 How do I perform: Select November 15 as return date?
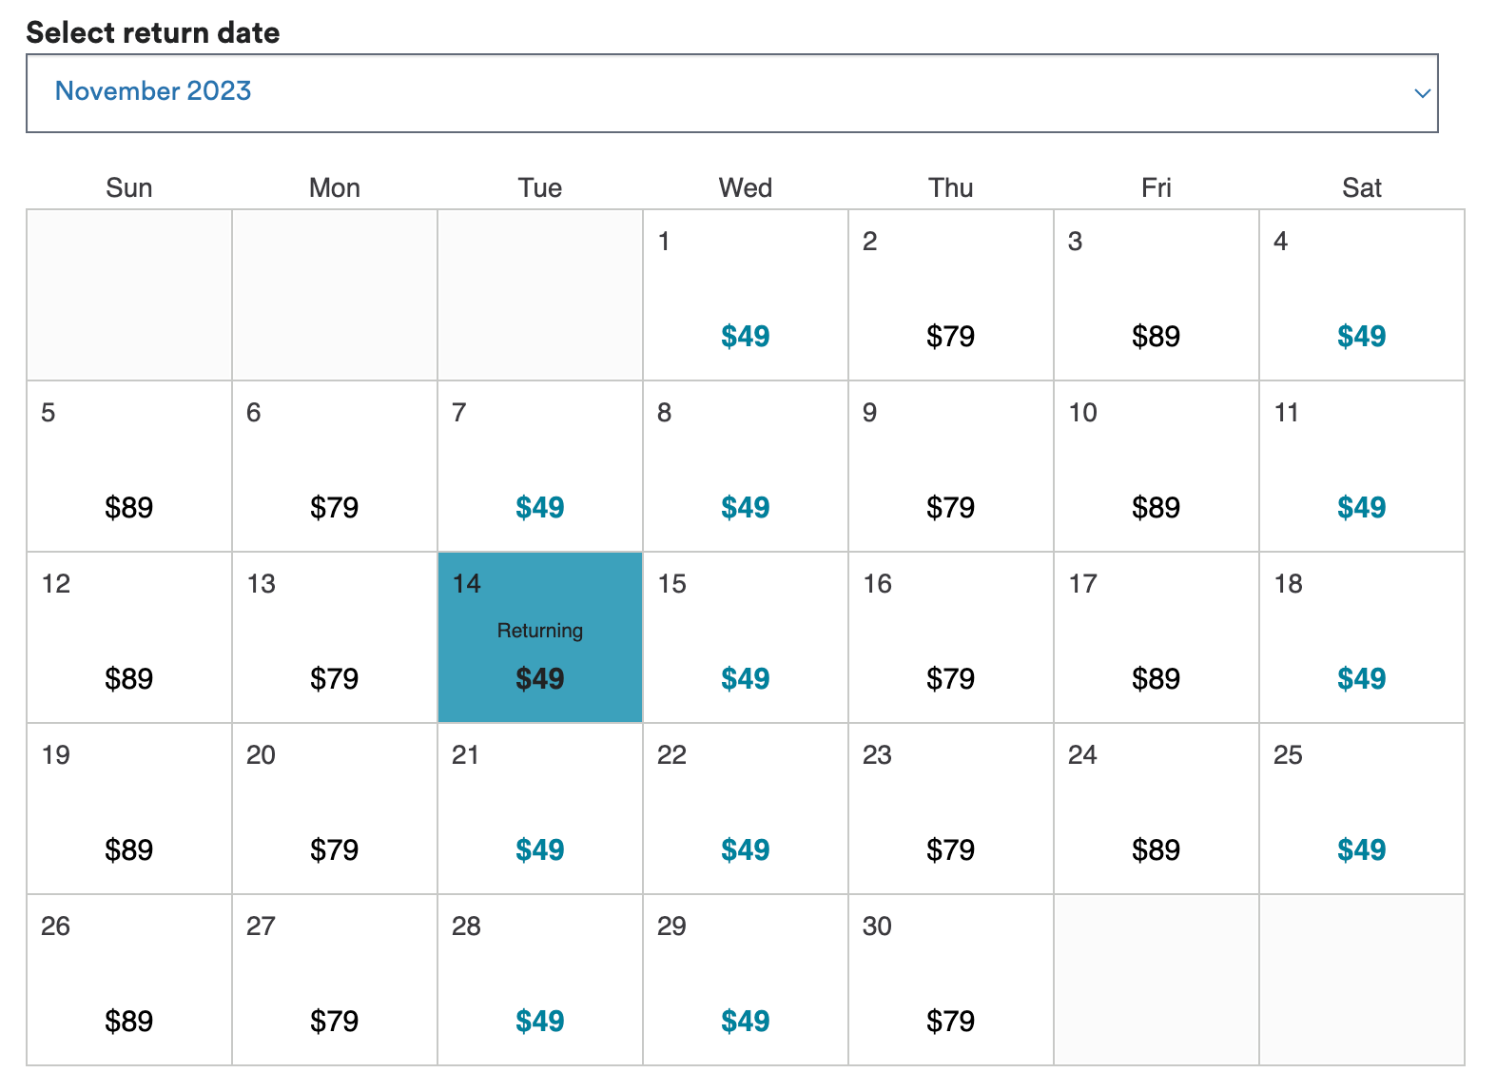click(745, 637)
